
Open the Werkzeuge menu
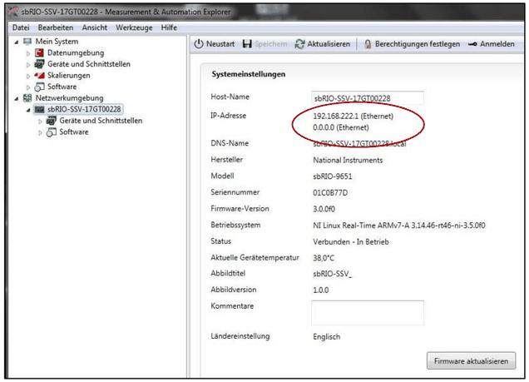(134, 27)
